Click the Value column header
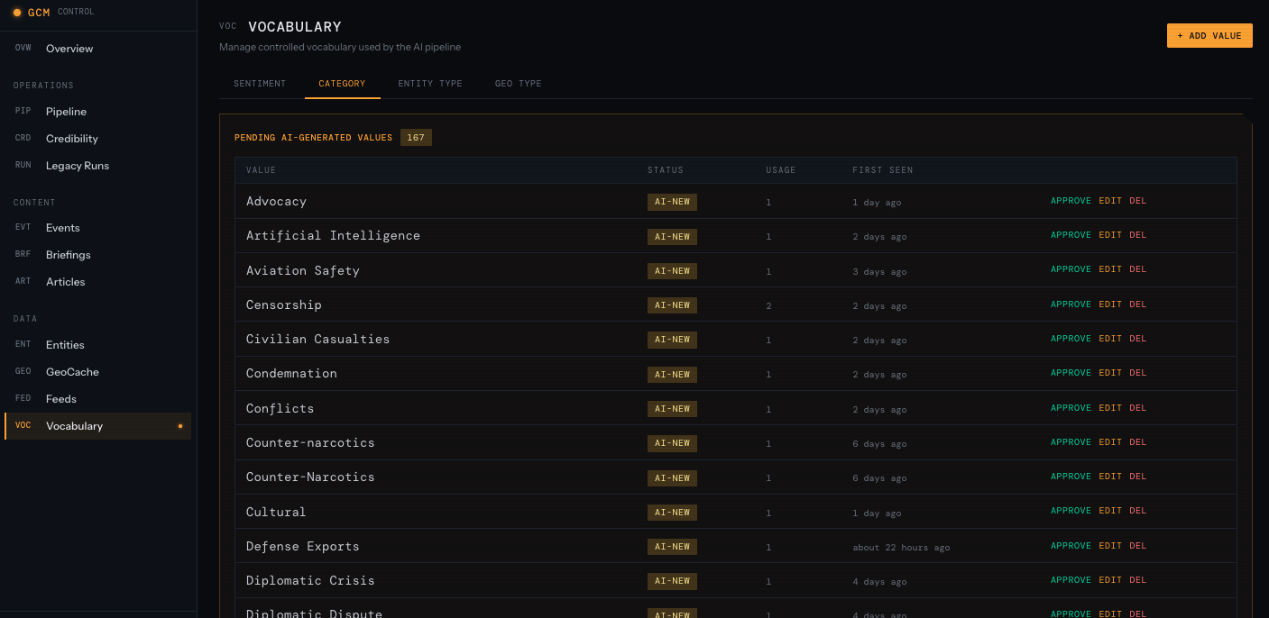This screenshot has height=618, width=1269. 261,170
